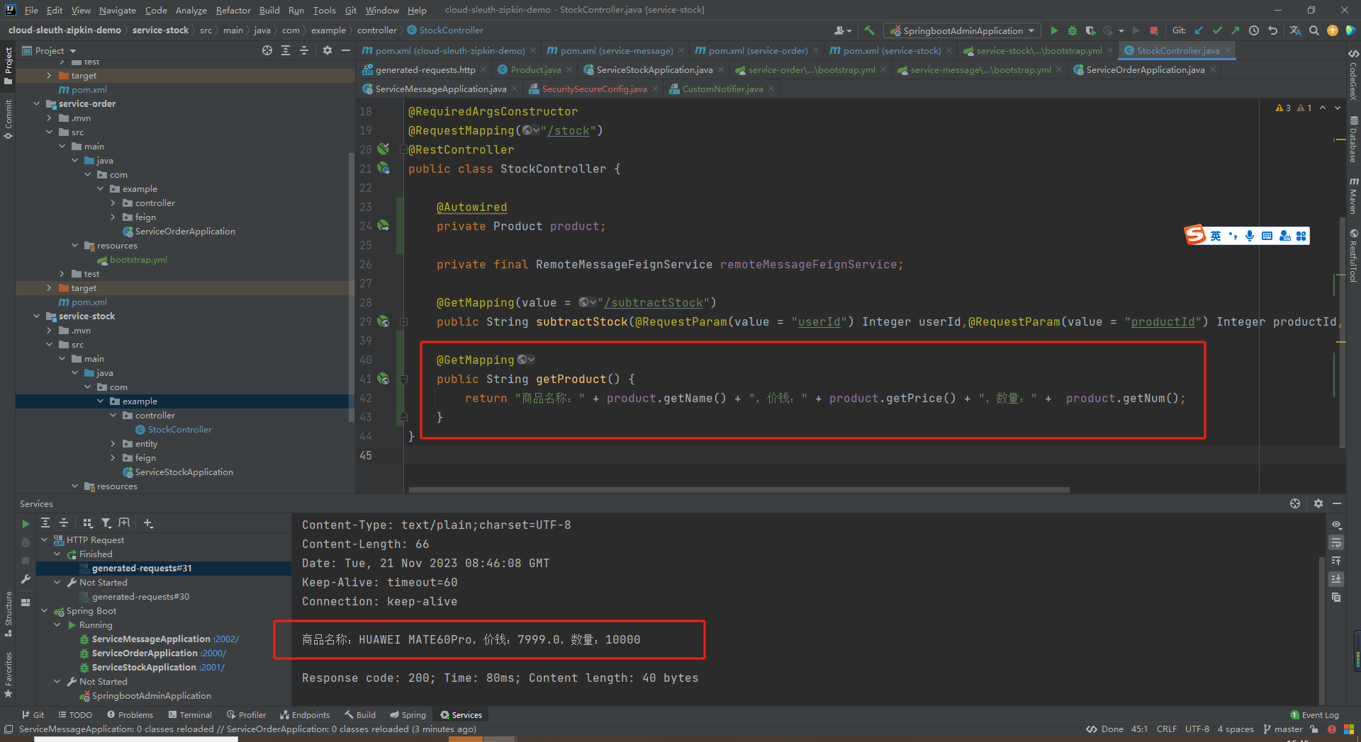Run selected service in Services panel

point(26,523)
